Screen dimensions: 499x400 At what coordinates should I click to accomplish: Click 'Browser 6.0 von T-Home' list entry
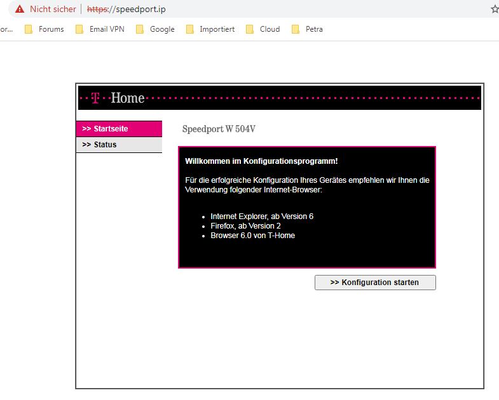point(253,236)
